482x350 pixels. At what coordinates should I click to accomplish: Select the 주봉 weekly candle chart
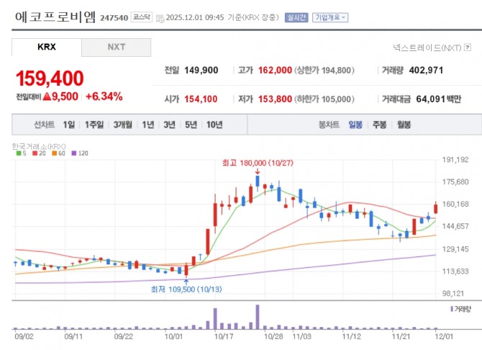coord(380,125)
